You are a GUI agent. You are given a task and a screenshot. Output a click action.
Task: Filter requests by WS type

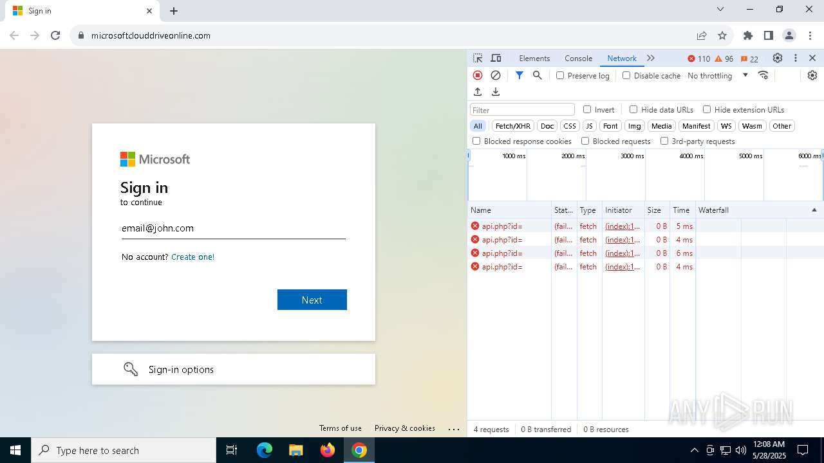726,126
